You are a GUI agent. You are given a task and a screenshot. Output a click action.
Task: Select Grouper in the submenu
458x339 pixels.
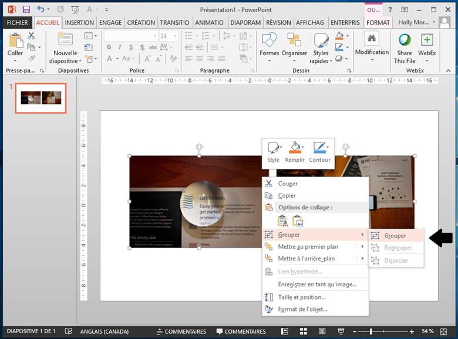click(395, 235)
